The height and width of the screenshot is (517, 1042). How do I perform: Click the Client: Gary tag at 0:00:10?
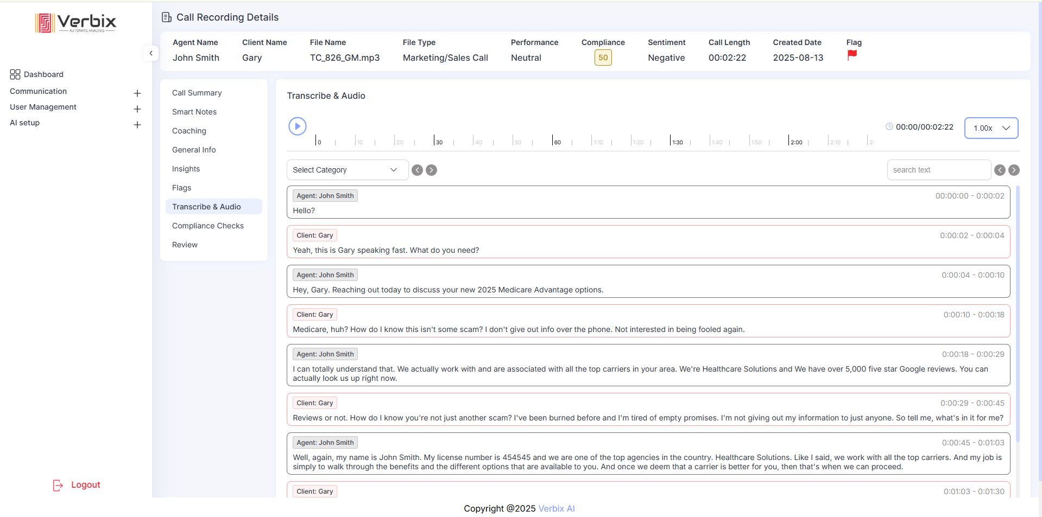pyautogui.click(x=315, y=315)
